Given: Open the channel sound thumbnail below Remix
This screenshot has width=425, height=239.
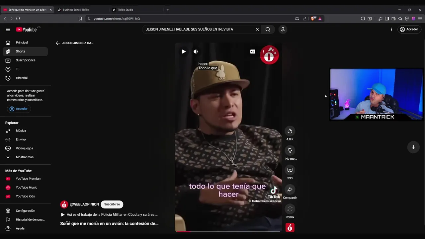Looking at the screenshot, I should (x=290, y=228).
